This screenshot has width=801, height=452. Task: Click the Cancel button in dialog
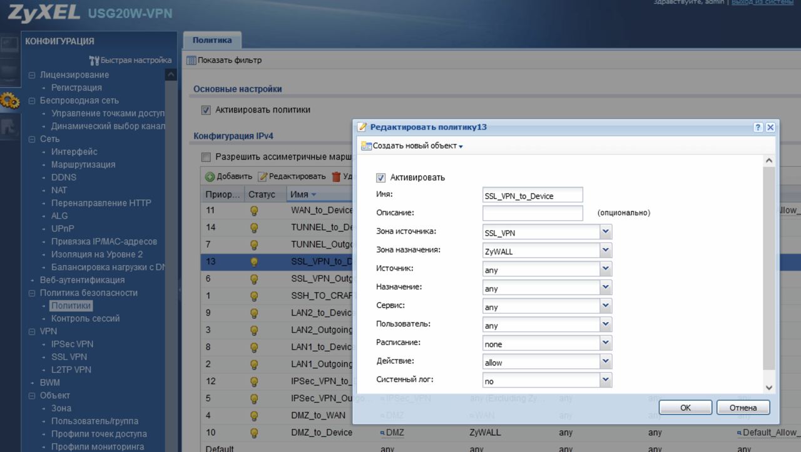743,408
